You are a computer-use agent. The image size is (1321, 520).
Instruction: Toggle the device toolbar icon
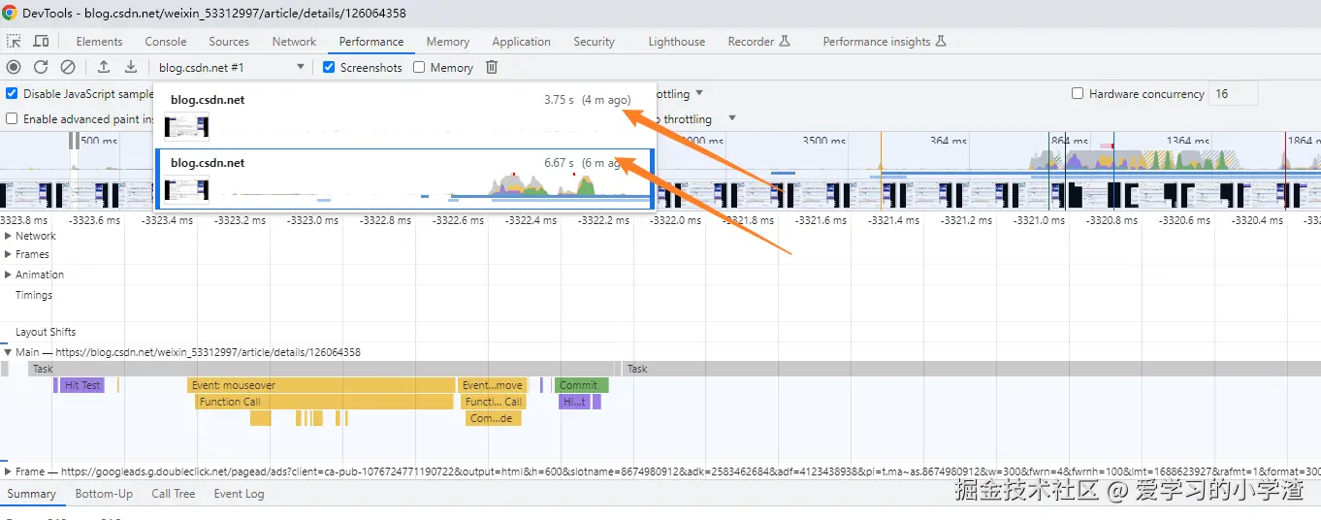coord(41,42)
